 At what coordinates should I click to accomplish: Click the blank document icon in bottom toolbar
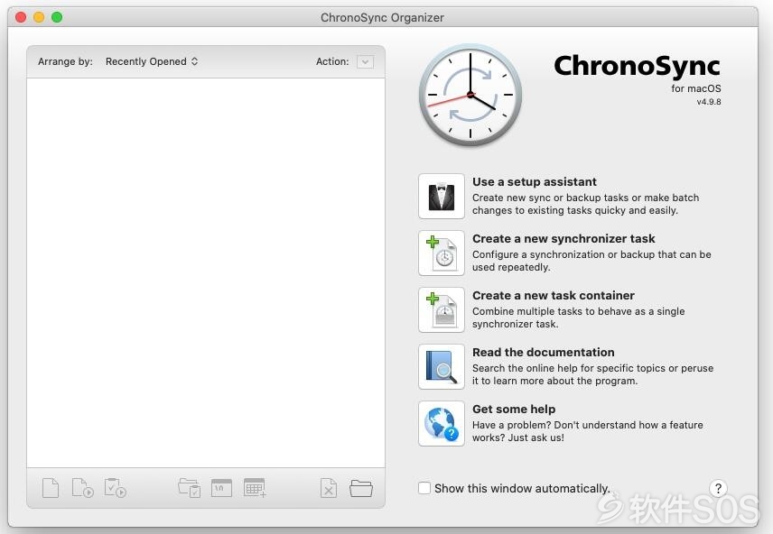tap(51, 488)
